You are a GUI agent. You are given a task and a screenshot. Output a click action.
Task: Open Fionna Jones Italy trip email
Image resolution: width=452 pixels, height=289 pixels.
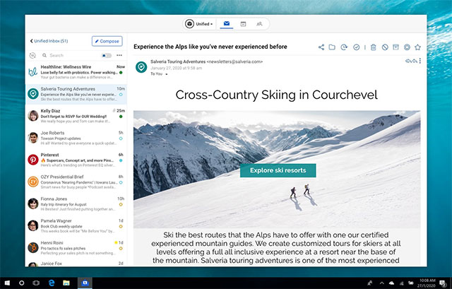coord(76,204)
